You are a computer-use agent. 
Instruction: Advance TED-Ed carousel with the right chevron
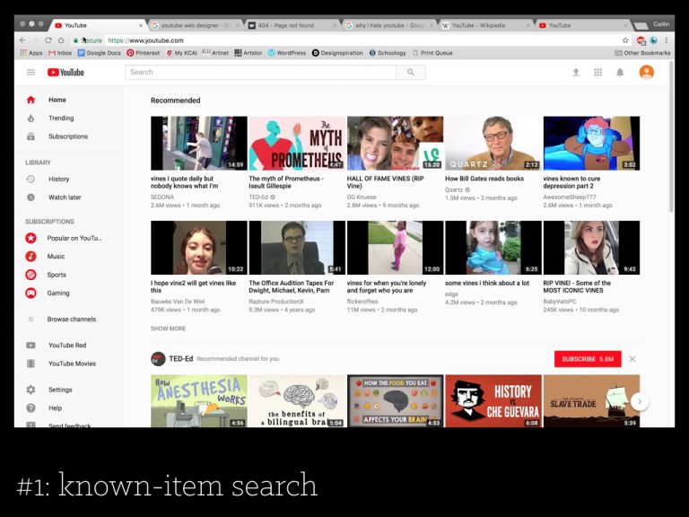(x=639, y=401)
